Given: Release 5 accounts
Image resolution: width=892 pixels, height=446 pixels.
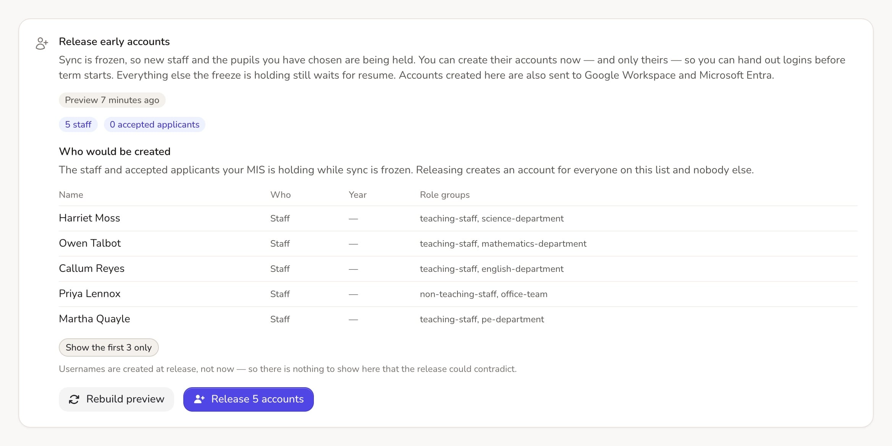Looking at the screenshot, I should click(x=249, y=399).
